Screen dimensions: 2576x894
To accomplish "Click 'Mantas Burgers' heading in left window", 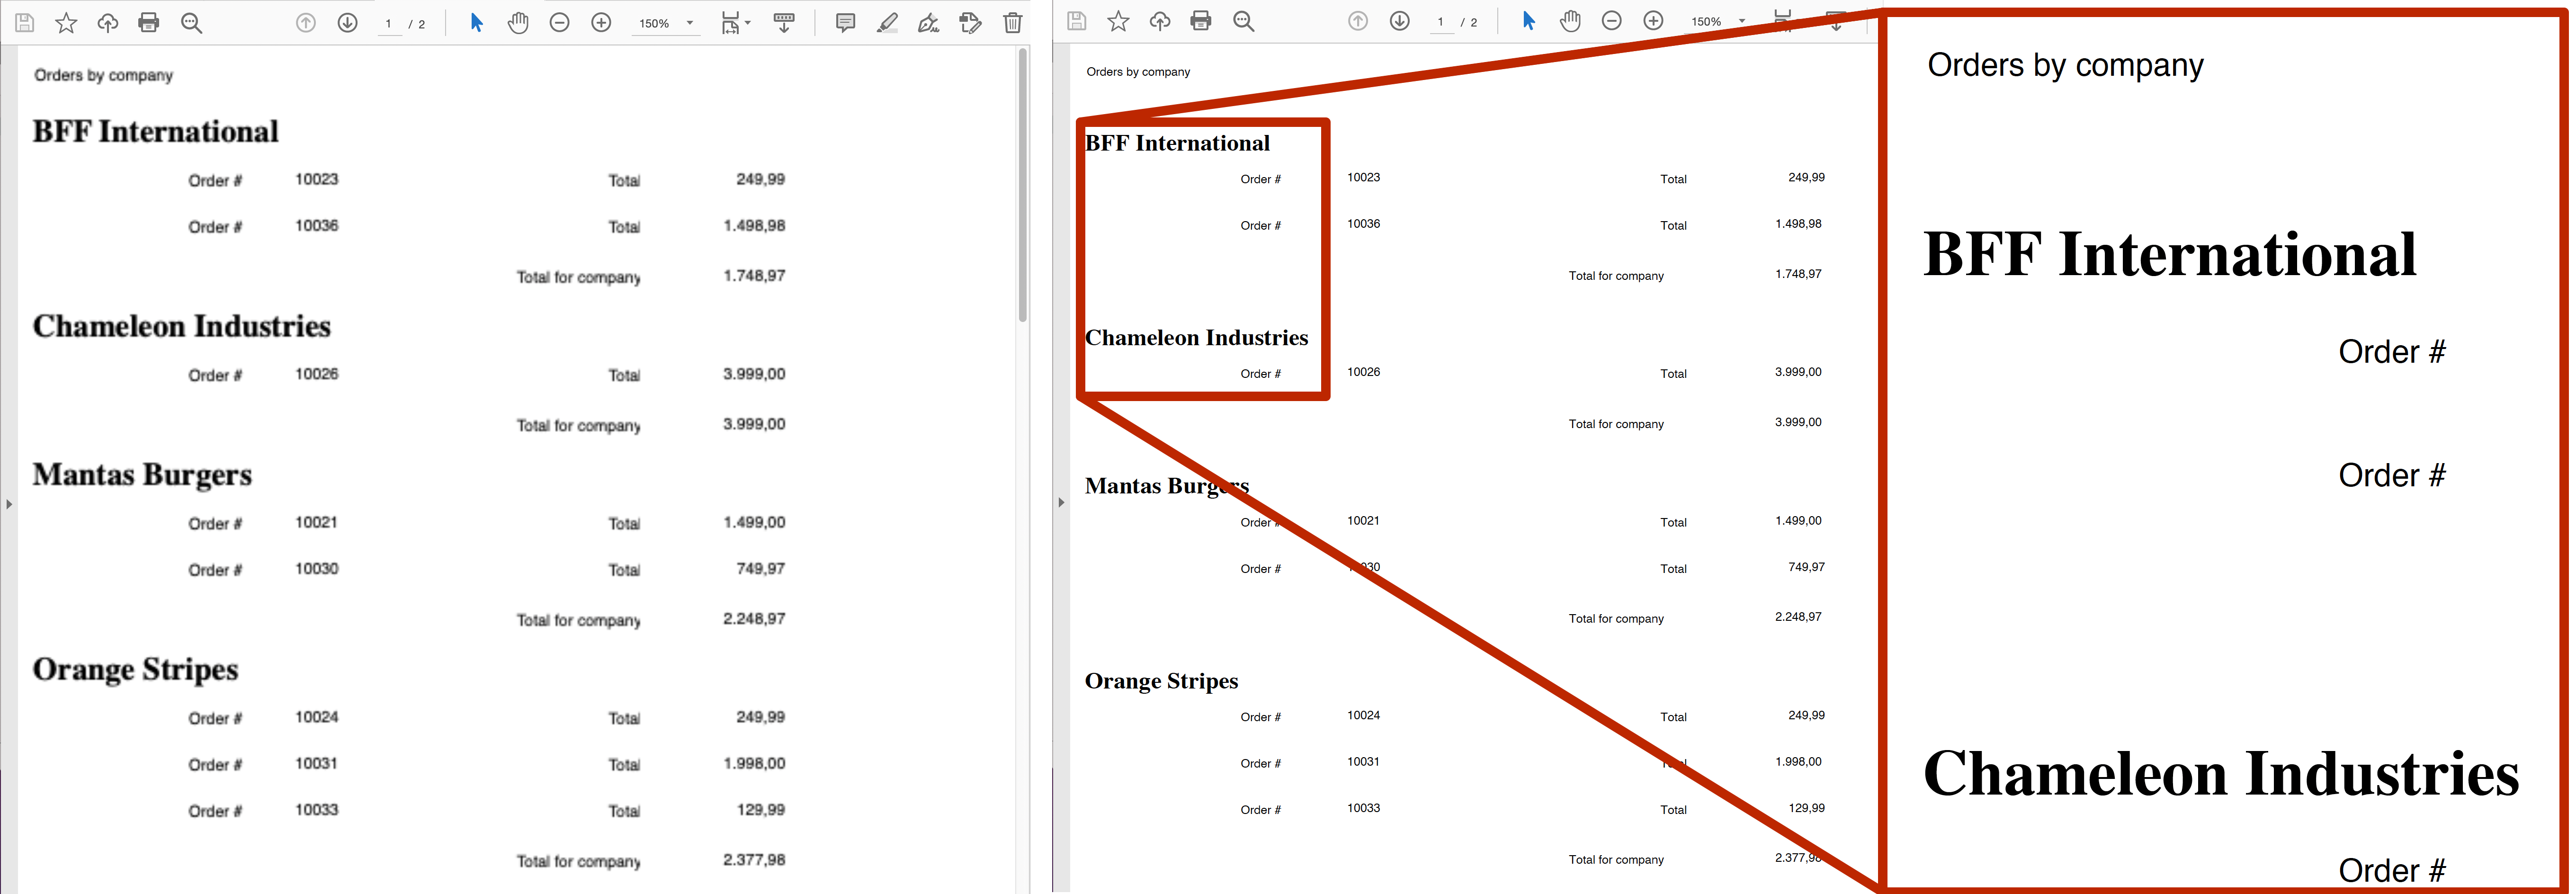I will click(142, 475).
